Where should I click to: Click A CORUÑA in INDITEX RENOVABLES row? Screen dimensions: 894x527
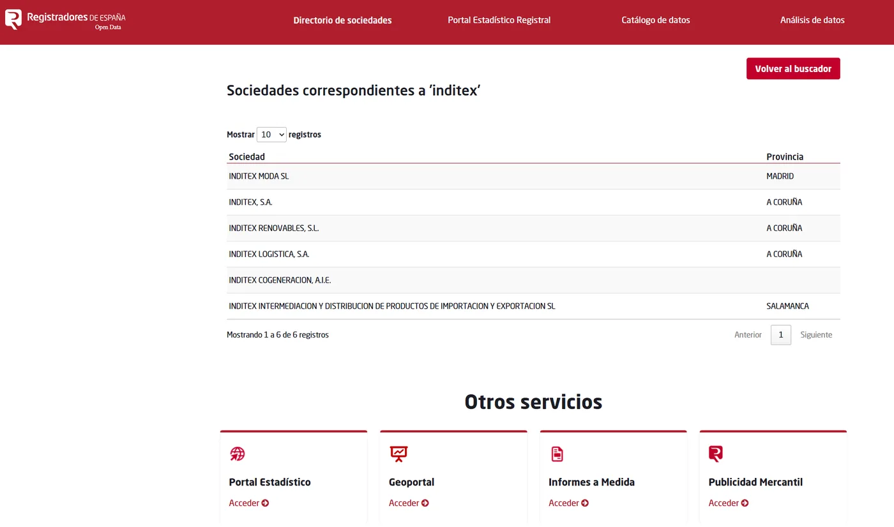(784, 228)
